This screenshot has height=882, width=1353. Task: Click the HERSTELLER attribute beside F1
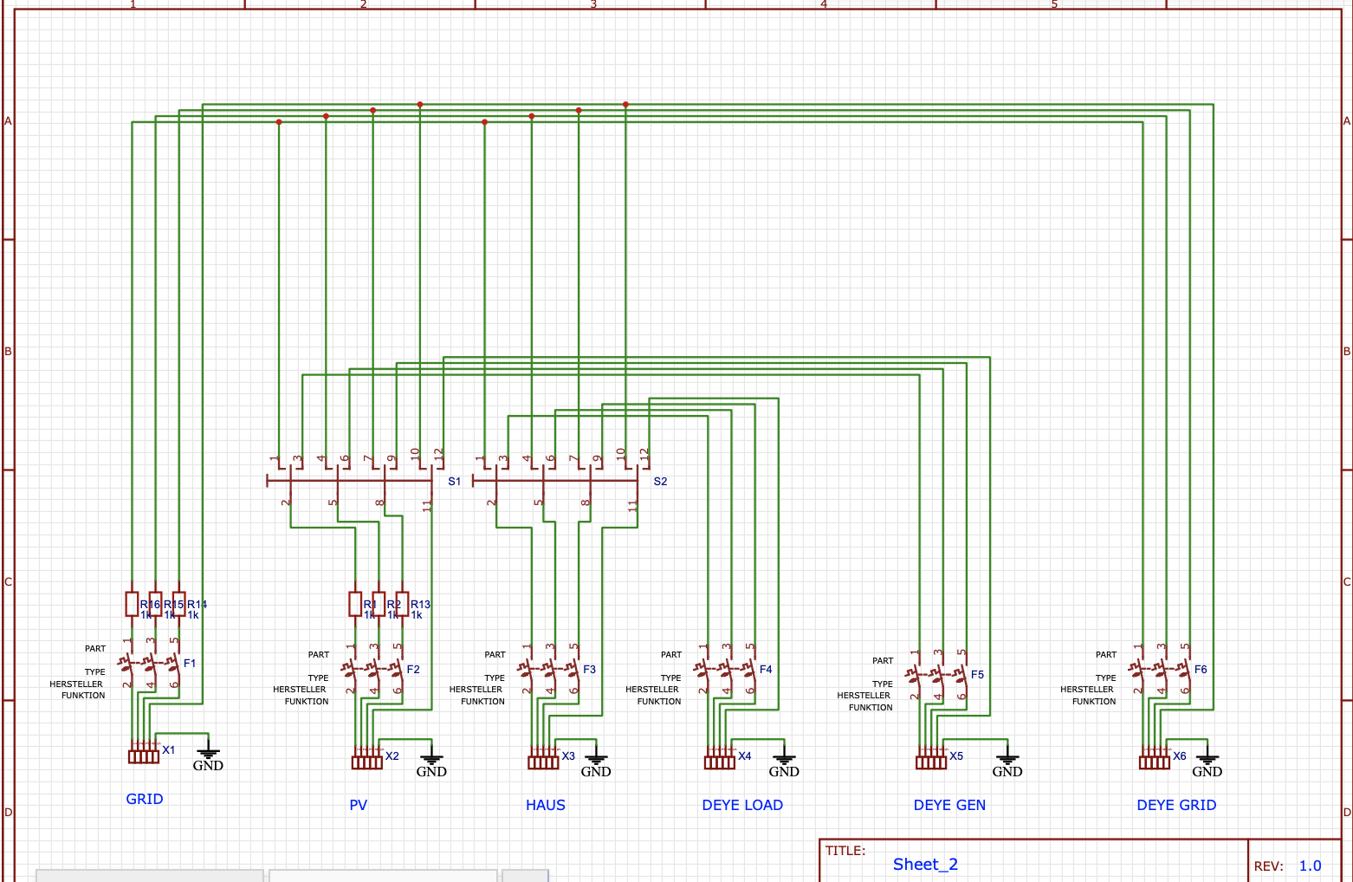(x=76, y=684)
